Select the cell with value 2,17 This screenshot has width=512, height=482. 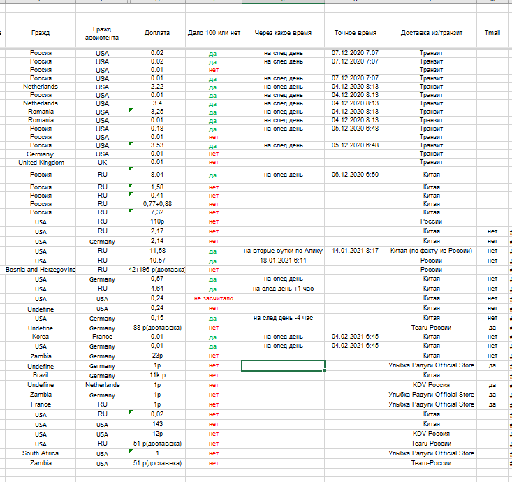(x=157, y=231)
